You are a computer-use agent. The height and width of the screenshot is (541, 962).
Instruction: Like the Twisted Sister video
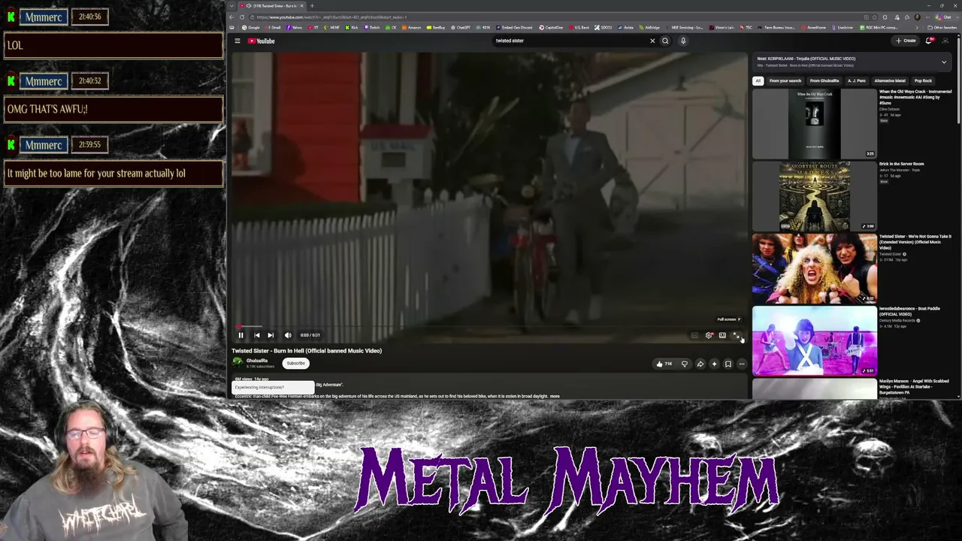coord(664,364)
